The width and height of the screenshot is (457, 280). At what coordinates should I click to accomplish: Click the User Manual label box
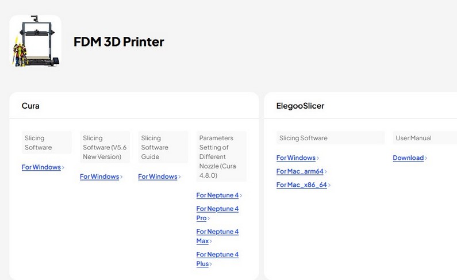413,138
